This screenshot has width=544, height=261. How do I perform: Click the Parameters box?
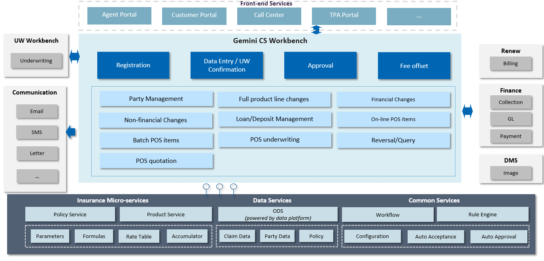pos(50,236)
